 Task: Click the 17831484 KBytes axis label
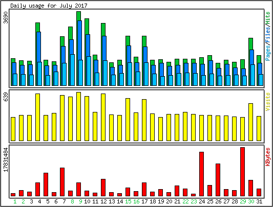[x=6, y=160]
